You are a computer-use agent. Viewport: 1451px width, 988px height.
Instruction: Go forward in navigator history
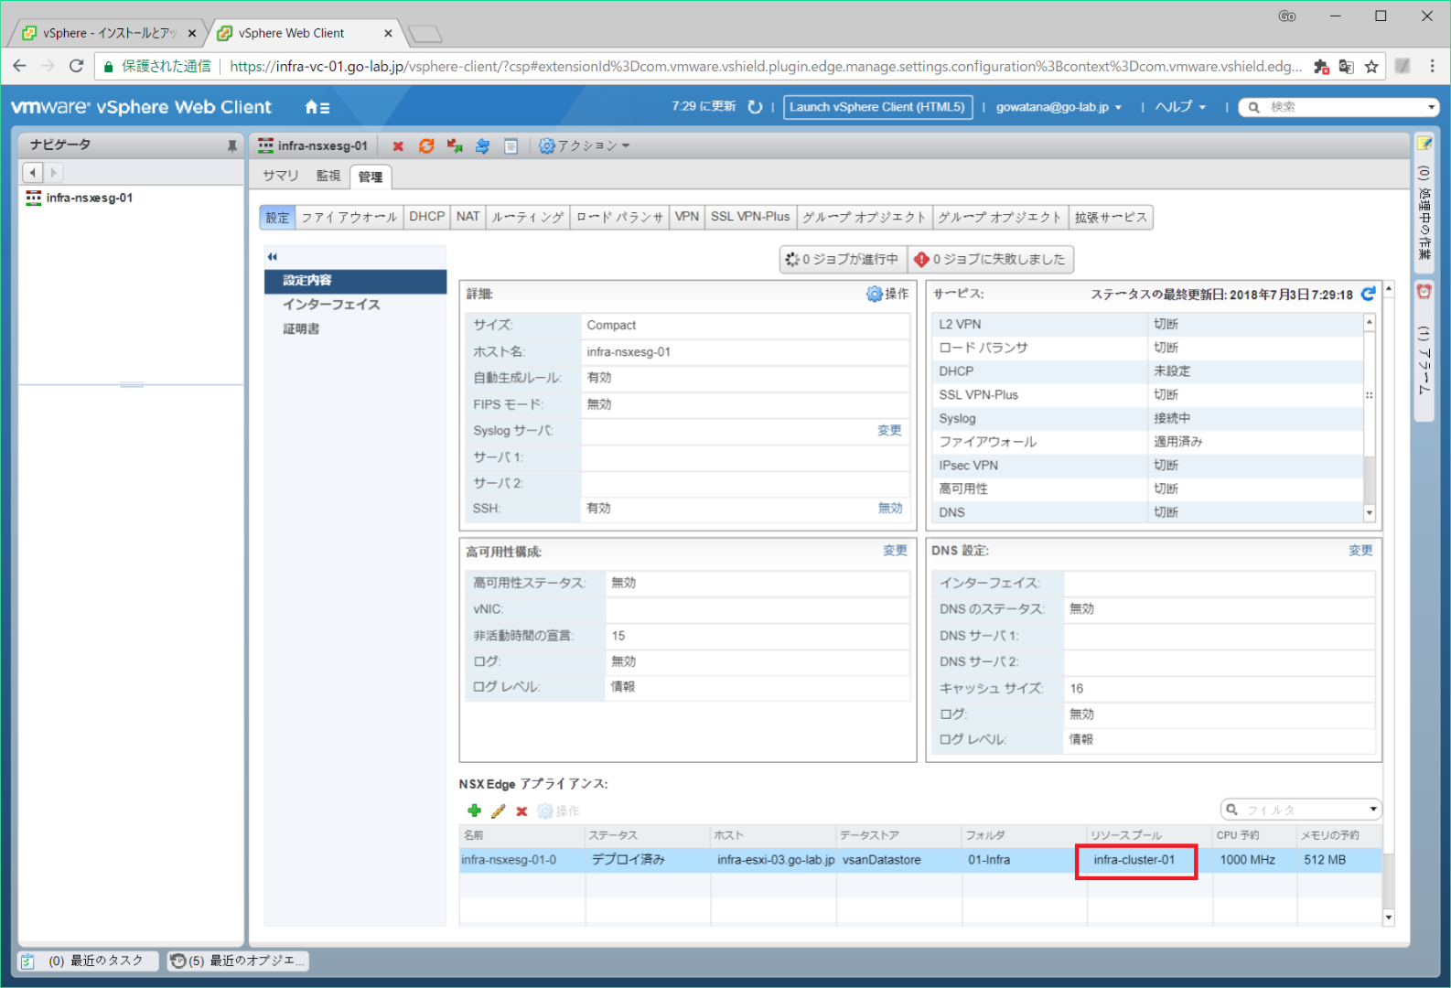[x=53, y=172]
